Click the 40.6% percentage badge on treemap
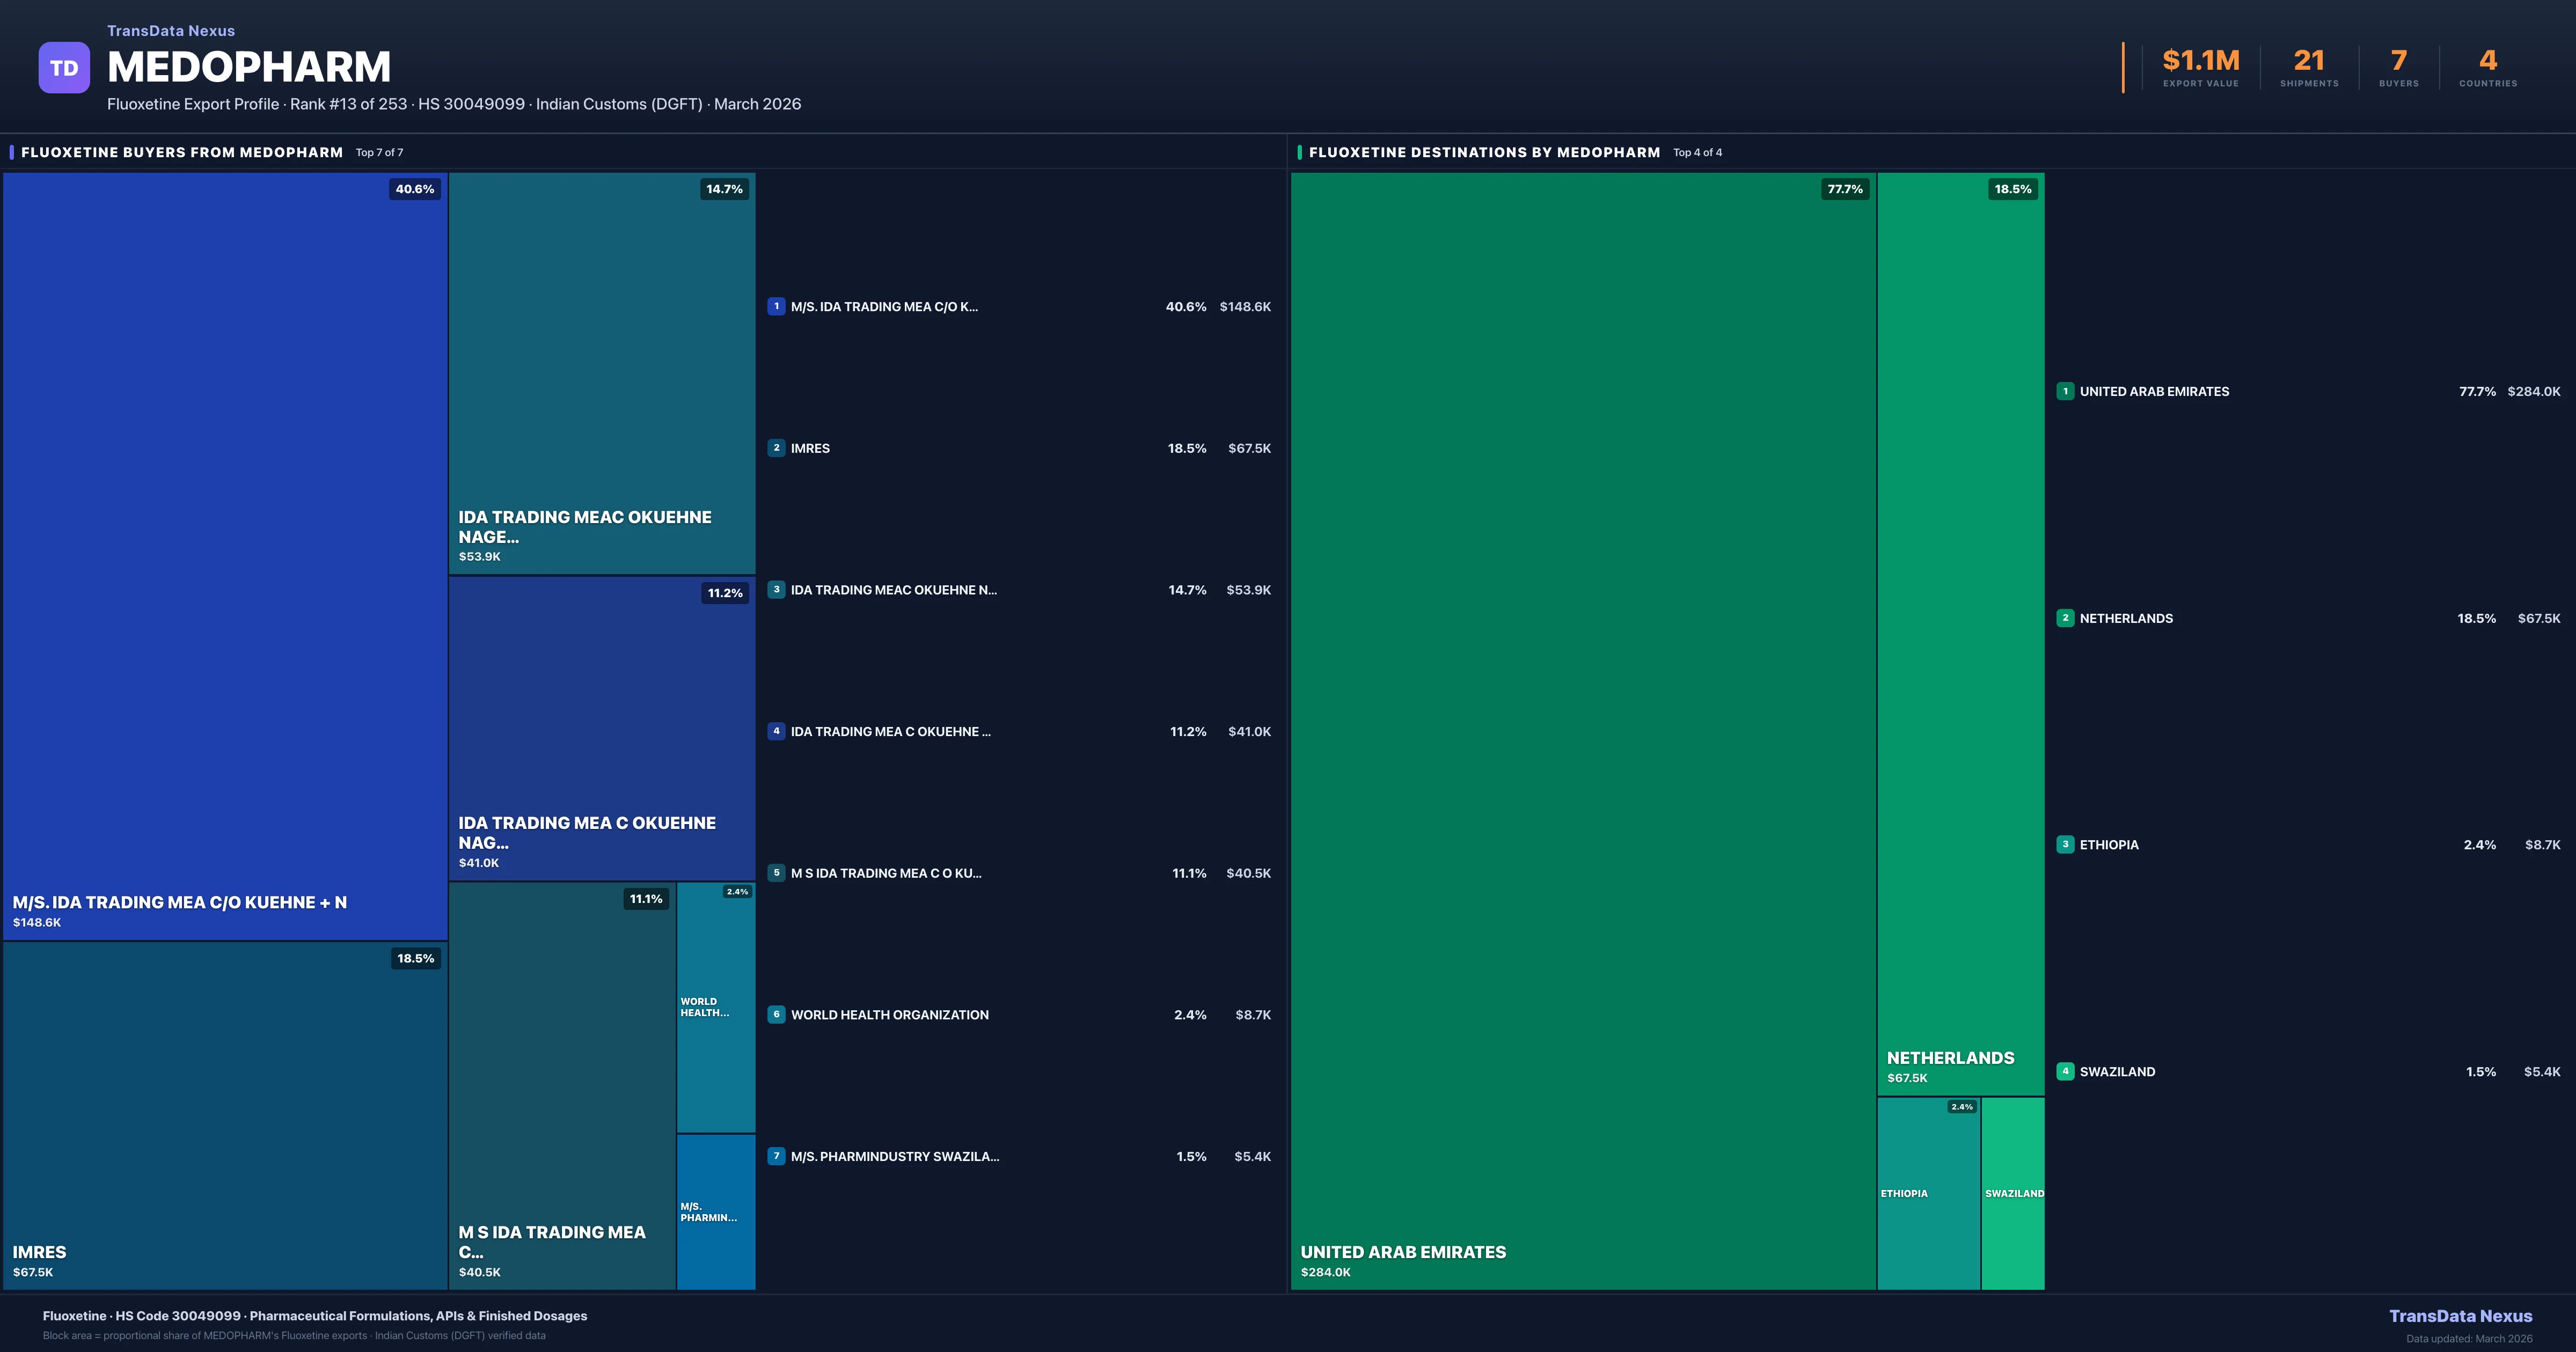This screenshot has width=2576, height=1352. [x=414, y=189]
